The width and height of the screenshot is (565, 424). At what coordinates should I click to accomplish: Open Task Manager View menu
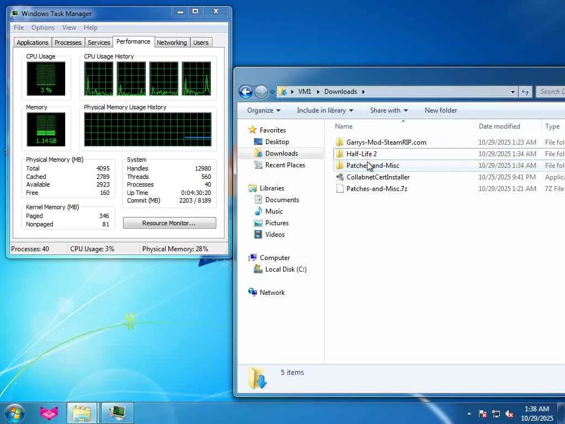pos(69,28)
